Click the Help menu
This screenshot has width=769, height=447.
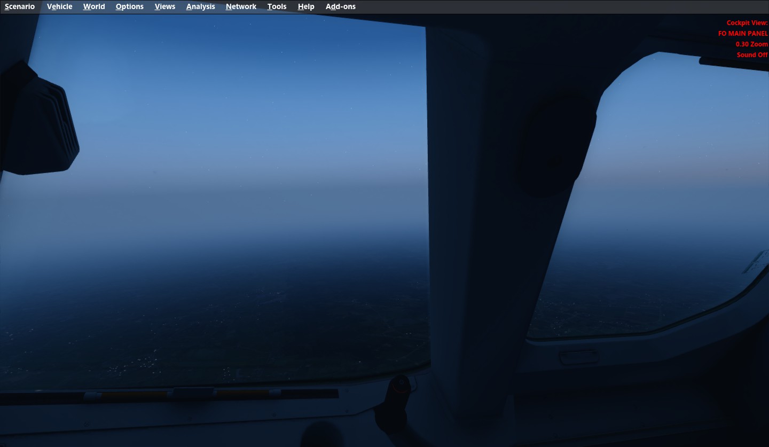pos(306,6)
